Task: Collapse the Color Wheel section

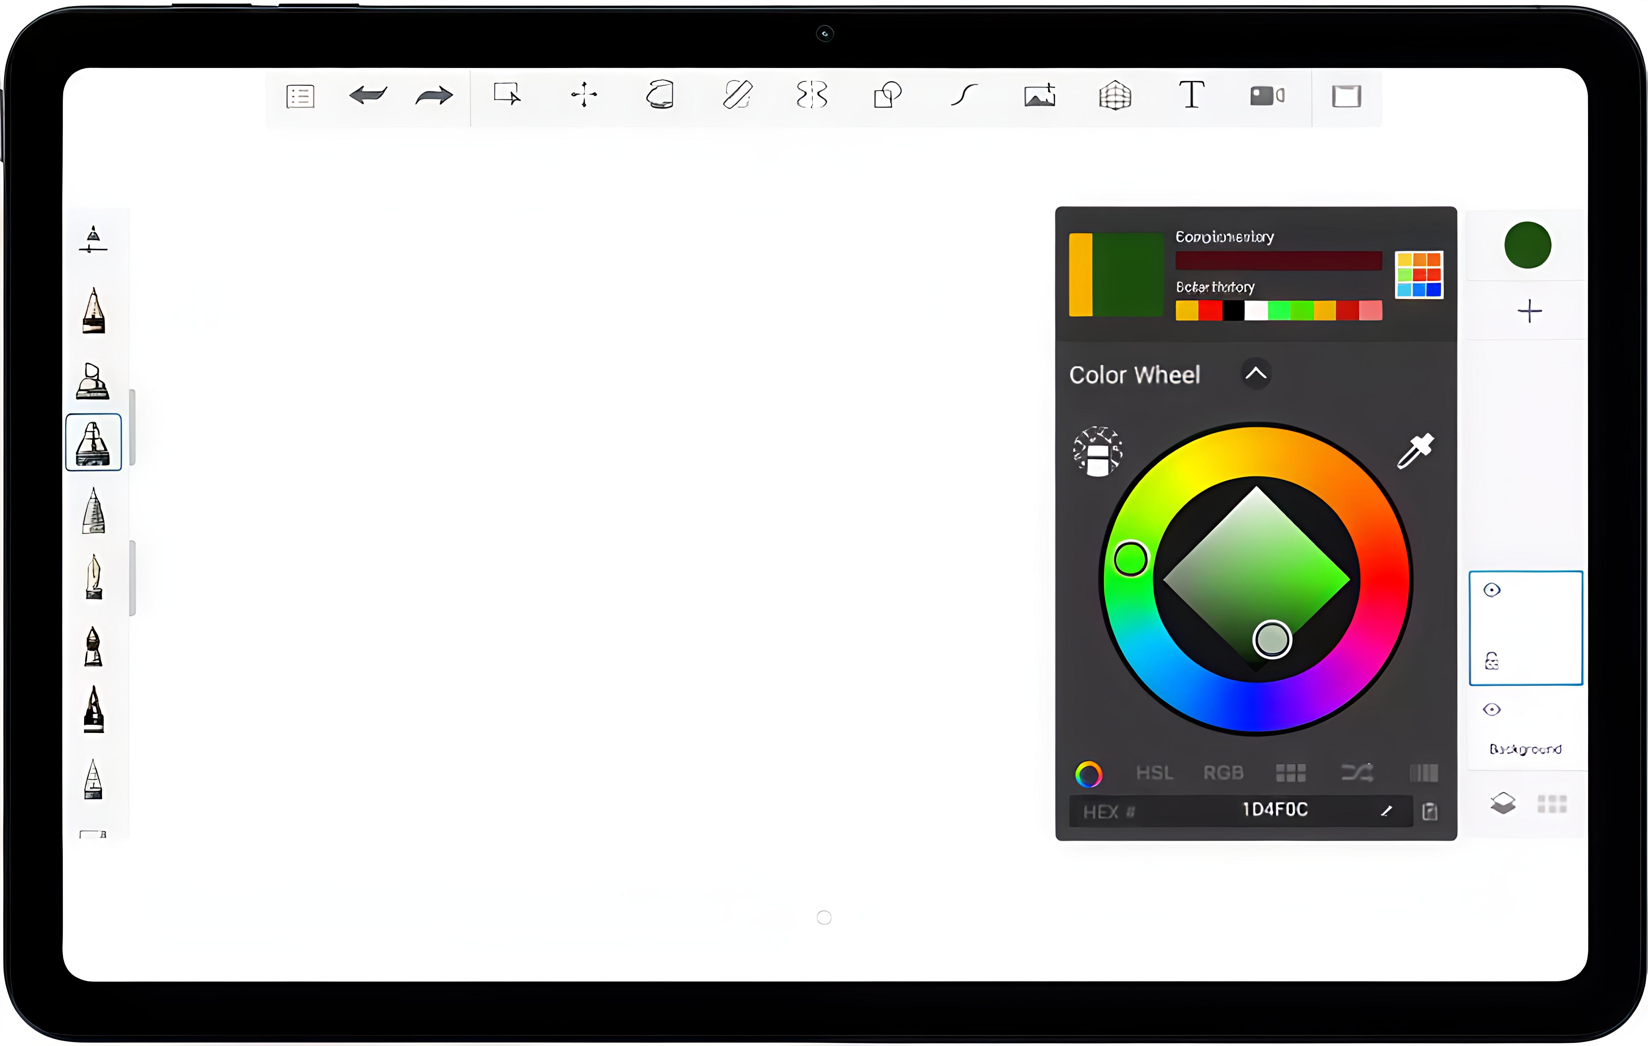Action: (x=1256, y=373)
